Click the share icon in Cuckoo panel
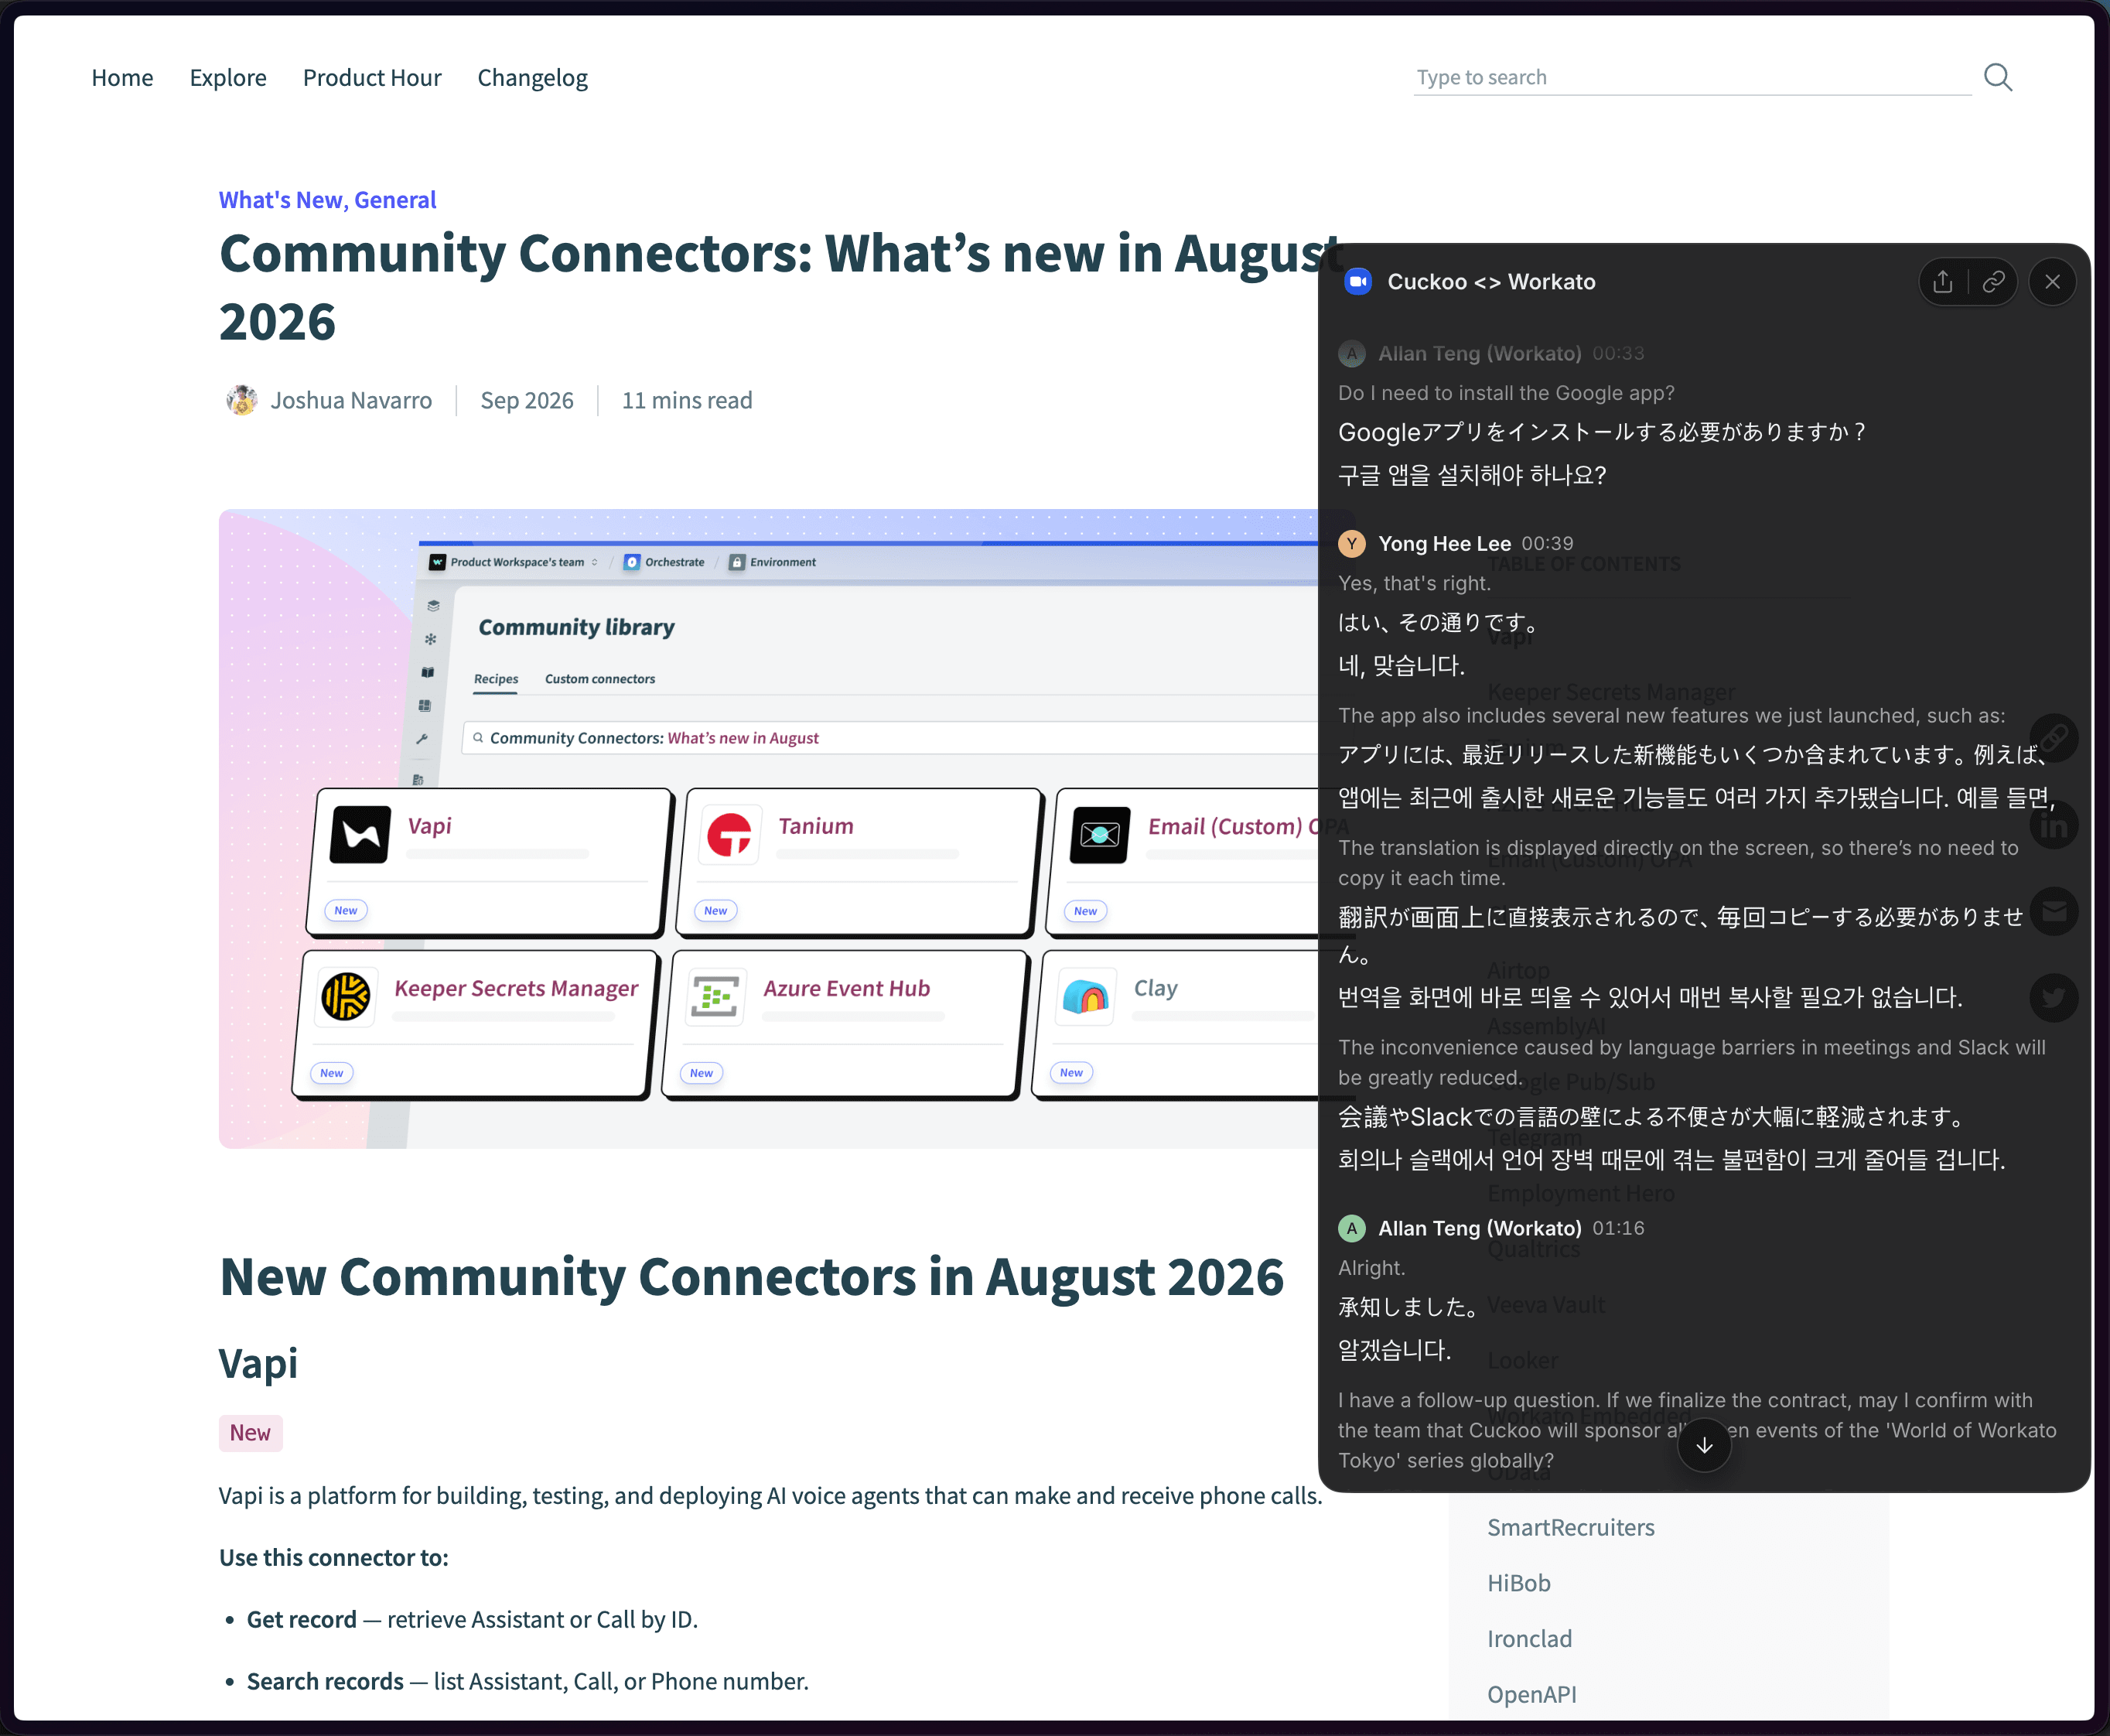This screenshot has height=1736, width=2110. (x=1942, y=282)
